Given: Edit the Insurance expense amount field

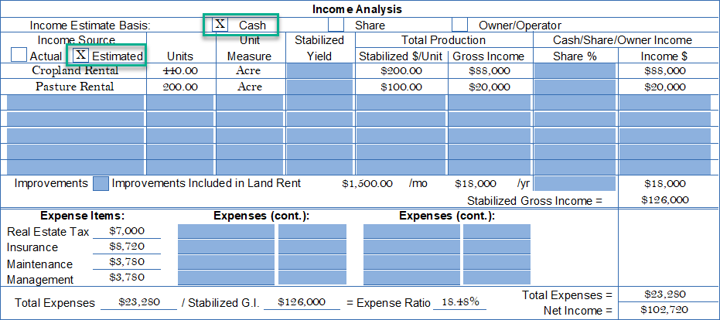Looking at the screenshot, I should [x=126, y=247].
